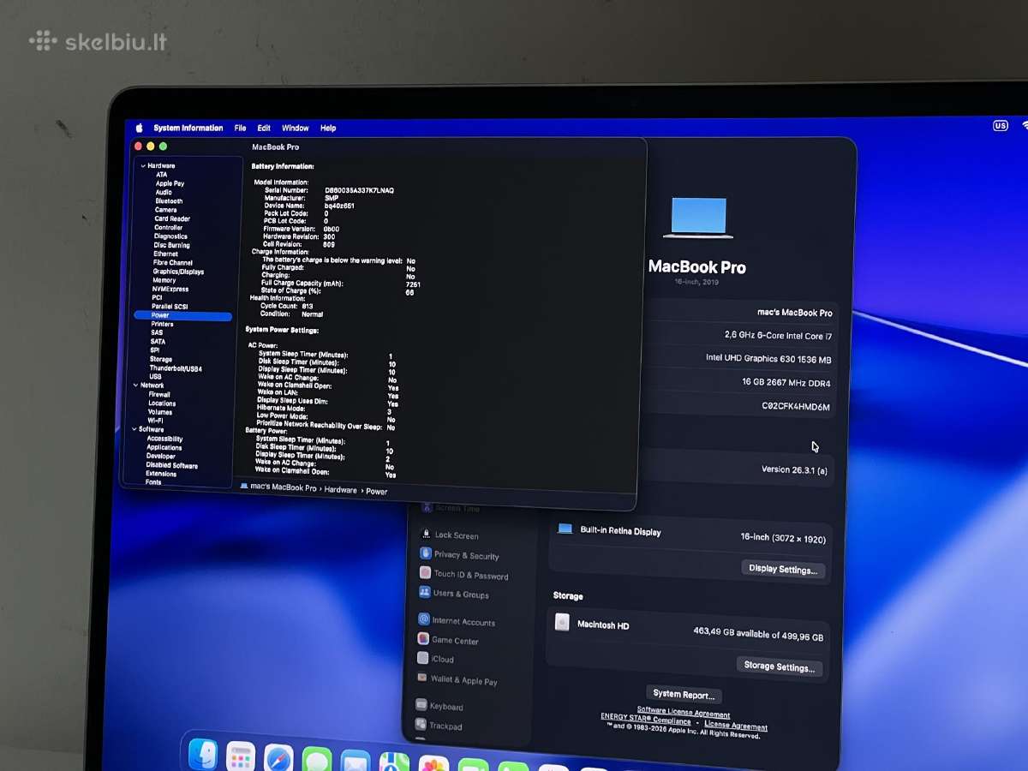Open Launchpad from the Dock
Viewport: 1028px width, 771px height.
[241, 757]
